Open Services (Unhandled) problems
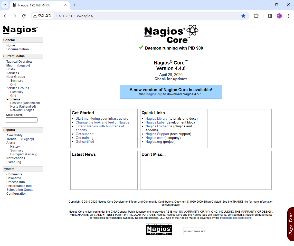 [25, 103]
